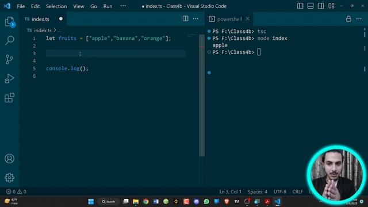Open Task View from the taskbar
The width and height of the screenshot is (368, 207).
coord(126,201)
